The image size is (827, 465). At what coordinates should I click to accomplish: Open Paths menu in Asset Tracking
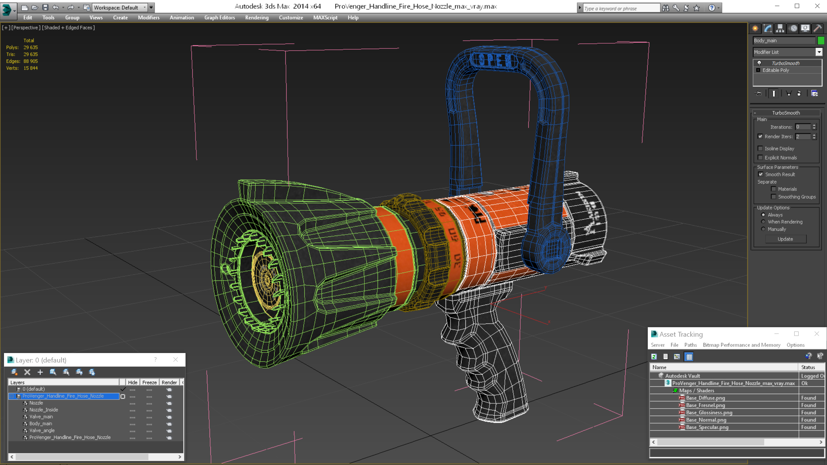tap(690, 345)
